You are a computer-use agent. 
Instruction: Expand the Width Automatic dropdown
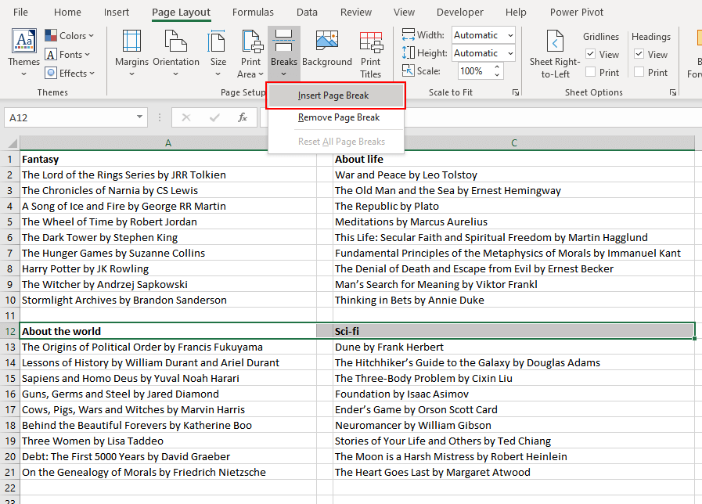pyautogui.click(x=510, y=35)
